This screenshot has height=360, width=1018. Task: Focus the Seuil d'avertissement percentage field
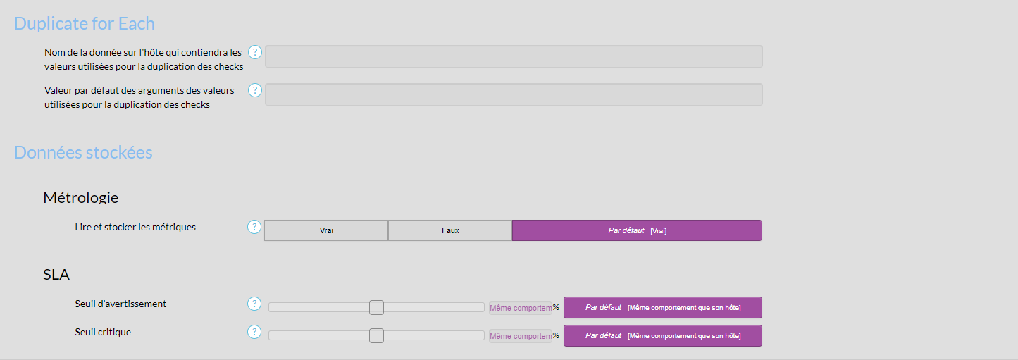pos(521,307)
